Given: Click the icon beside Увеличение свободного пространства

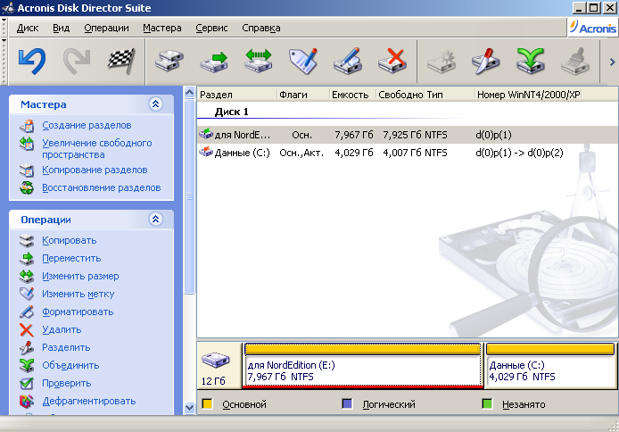Looking at the screenshot, I should coord(27,144).
